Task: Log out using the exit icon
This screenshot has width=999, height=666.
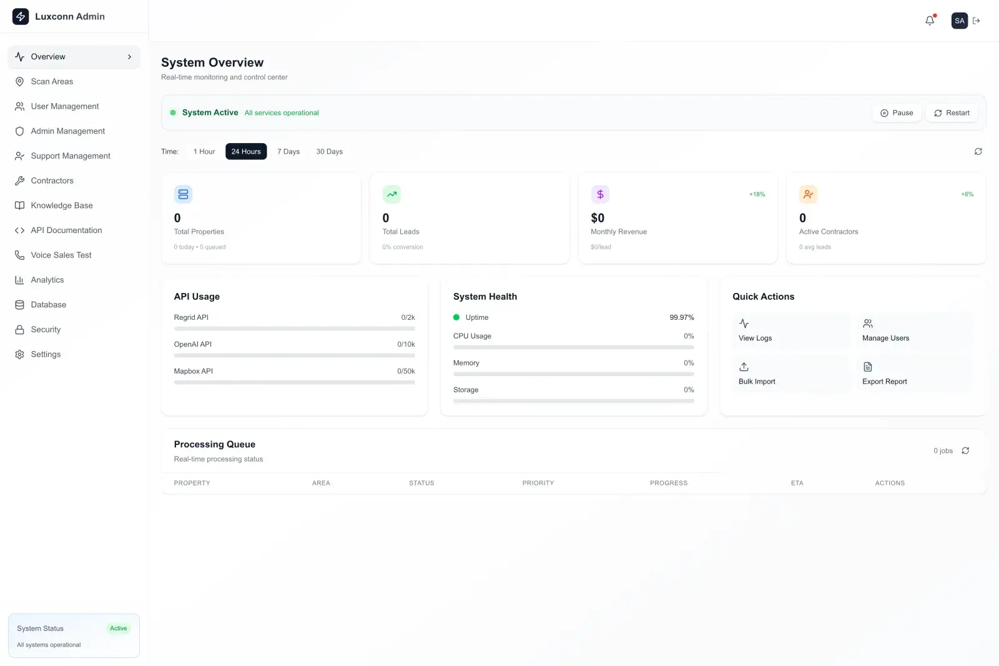Action: point(977,21)
